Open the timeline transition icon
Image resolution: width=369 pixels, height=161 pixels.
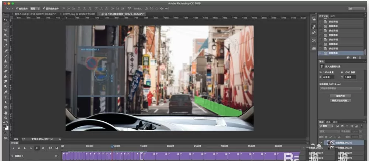[x=56, y=148]
